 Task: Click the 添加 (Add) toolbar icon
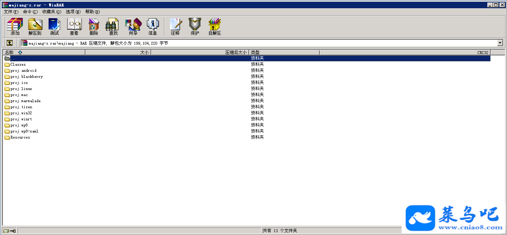tap(15, 27)
